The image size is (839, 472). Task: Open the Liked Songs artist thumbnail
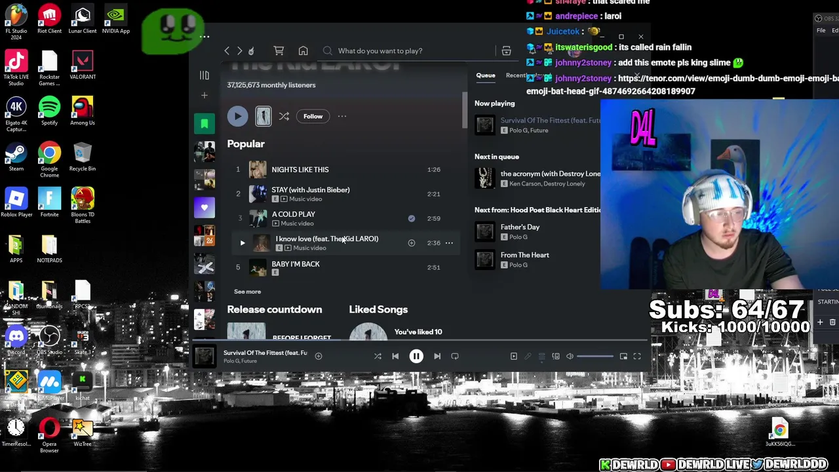coord(368,332)
